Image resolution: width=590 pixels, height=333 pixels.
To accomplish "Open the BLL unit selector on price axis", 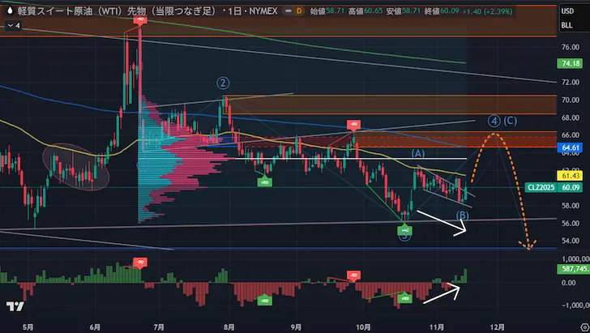I will tap(569, 26).
